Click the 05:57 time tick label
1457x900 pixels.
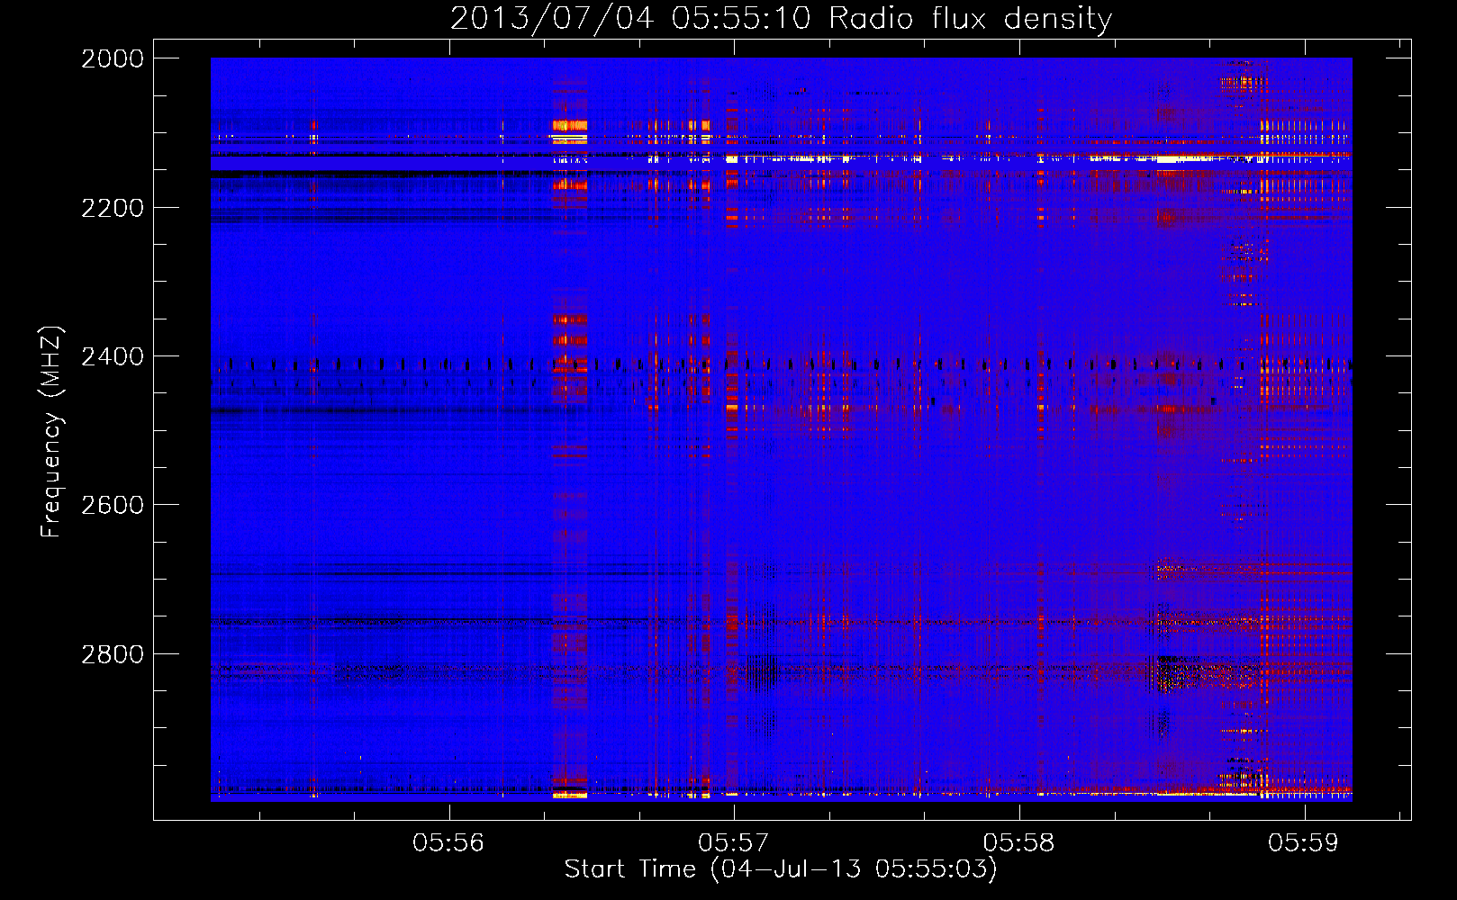point(734,842)
